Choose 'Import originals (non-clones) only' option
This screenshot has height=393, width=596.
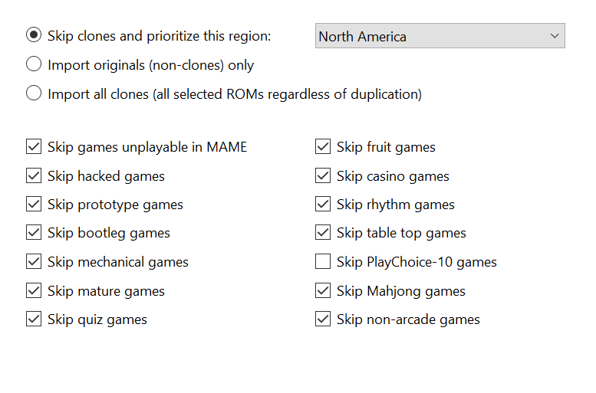click(34, 65)
